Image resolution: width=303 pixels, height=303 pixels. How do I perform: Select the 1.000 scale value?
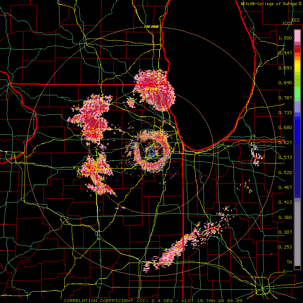coord(285,38)
